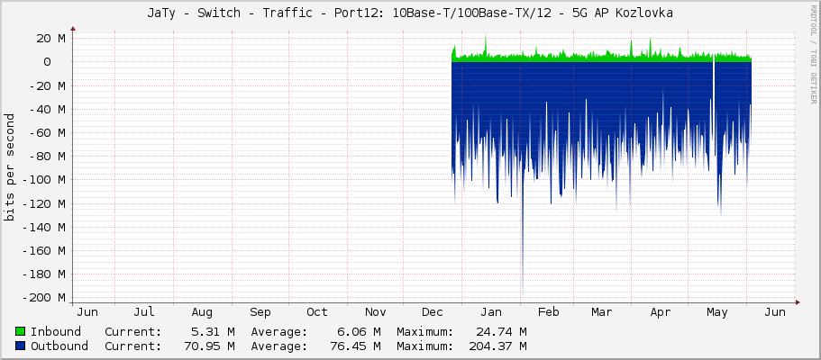Click the blue Outbound legend swatch

coord(21,346)
